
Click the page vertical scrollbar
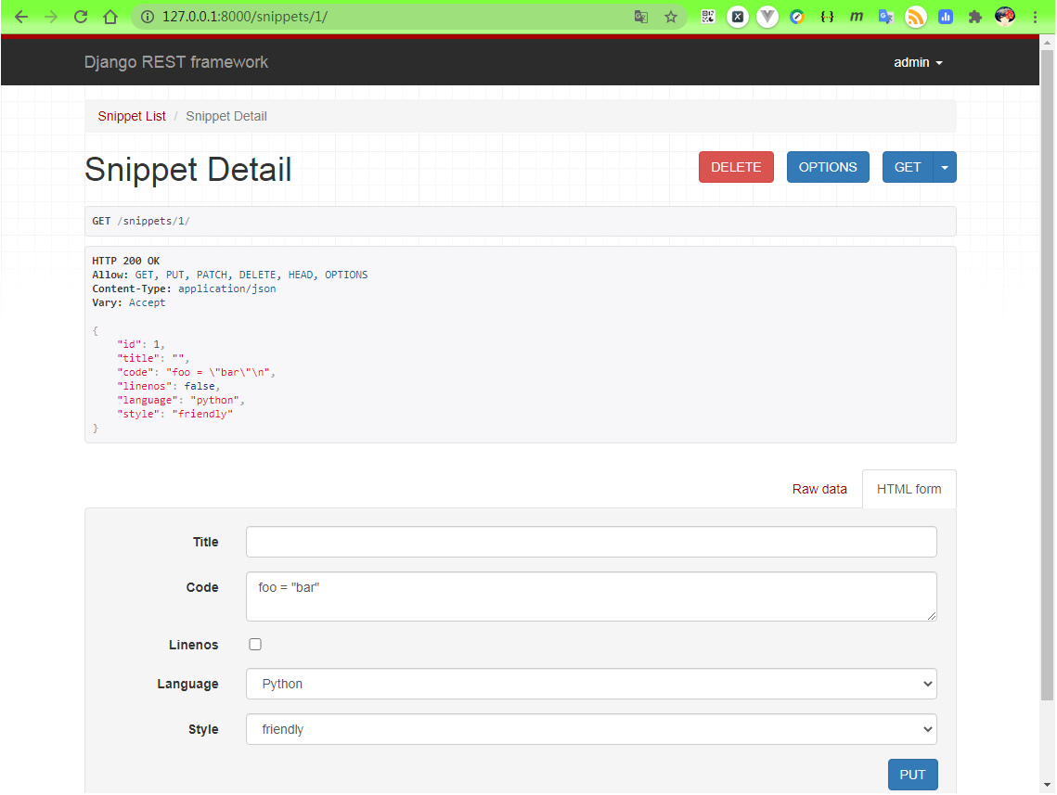1047,376
